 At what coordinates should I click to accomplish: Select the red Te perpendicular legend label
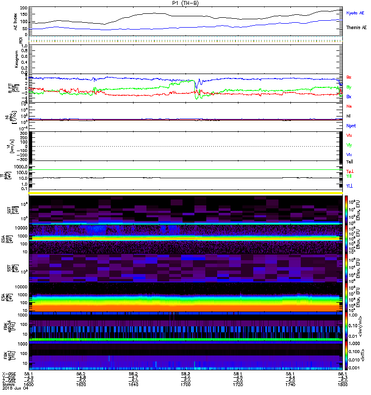pyautogui.click(x=350, y=171)
